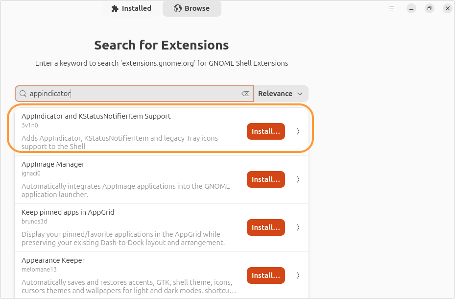455x299 pixels.
Task: Click the chevron on the AppImage Manager row
Action: (x=298, y=179)
